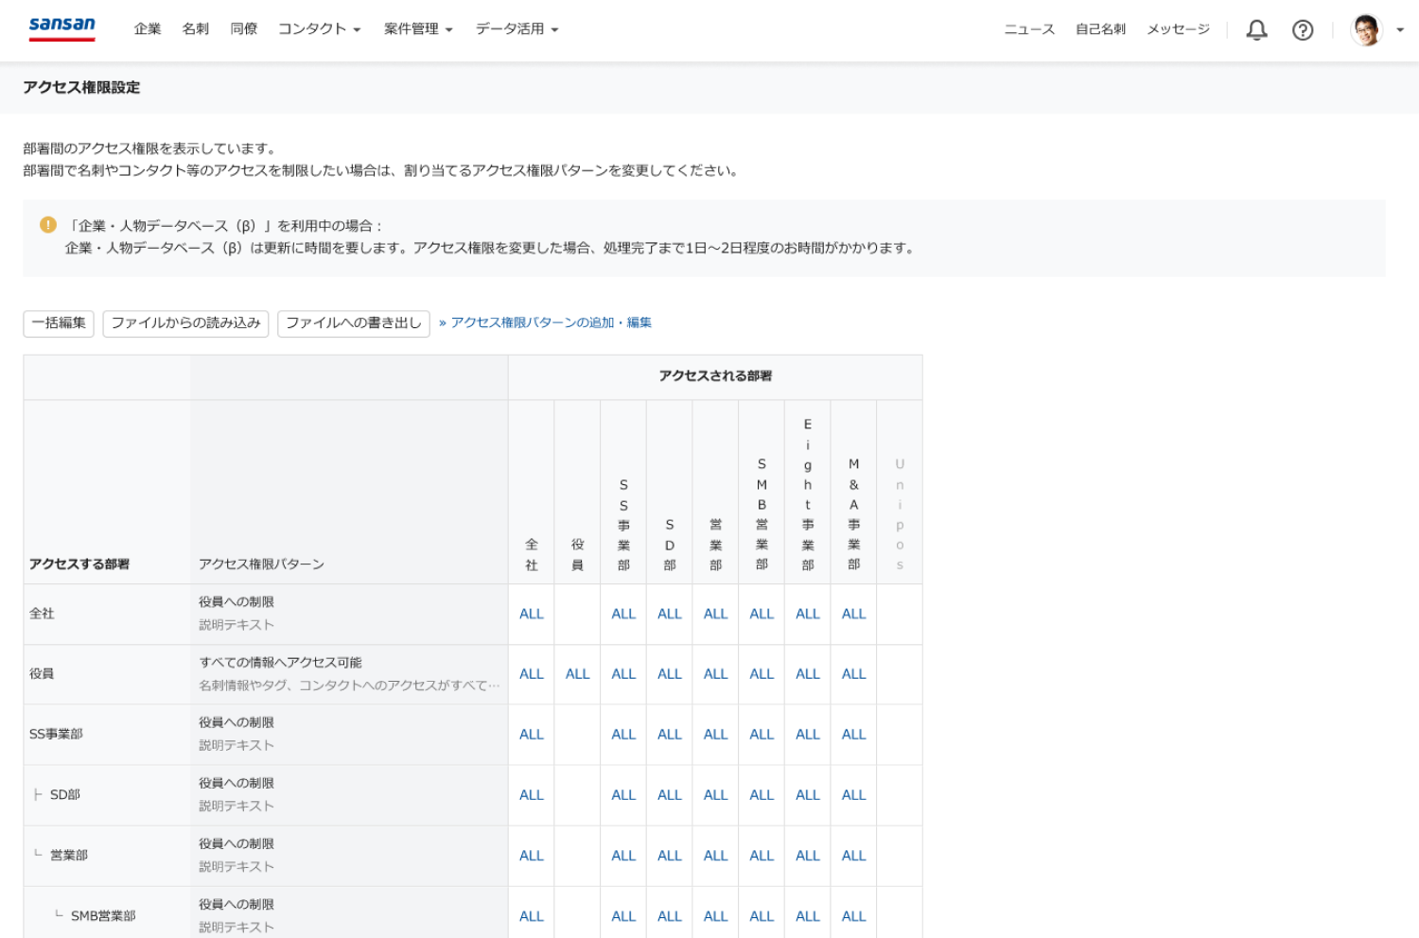The width and height of the screenshot is (1419, 938).
Task: Open メッセージ in the top bar
Action: click(x=1178, y=29)
